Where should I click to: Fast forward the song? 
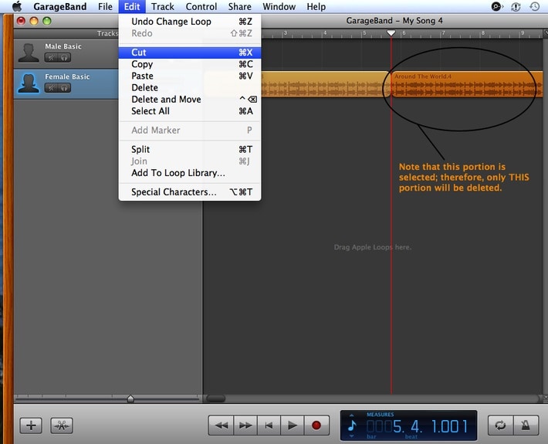245,425
